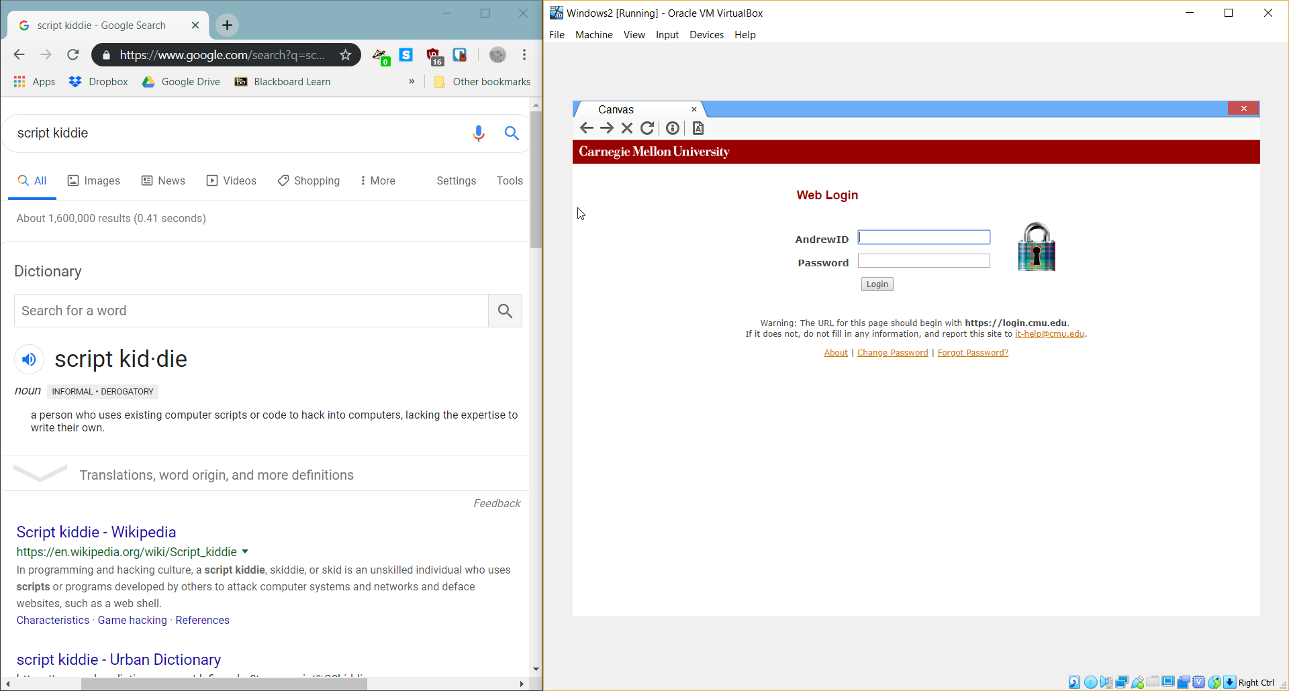This screenshot has height=691, width=1289.
Task: Open the VirtualBox Help menu
Action: click(745, 35)
